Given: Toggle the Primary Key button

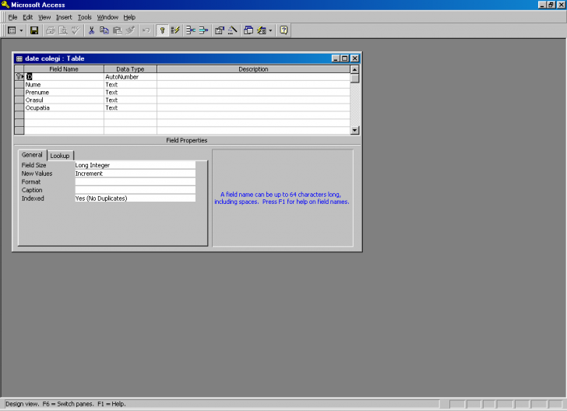Looking at the screenshot, I should click(162, 30).
